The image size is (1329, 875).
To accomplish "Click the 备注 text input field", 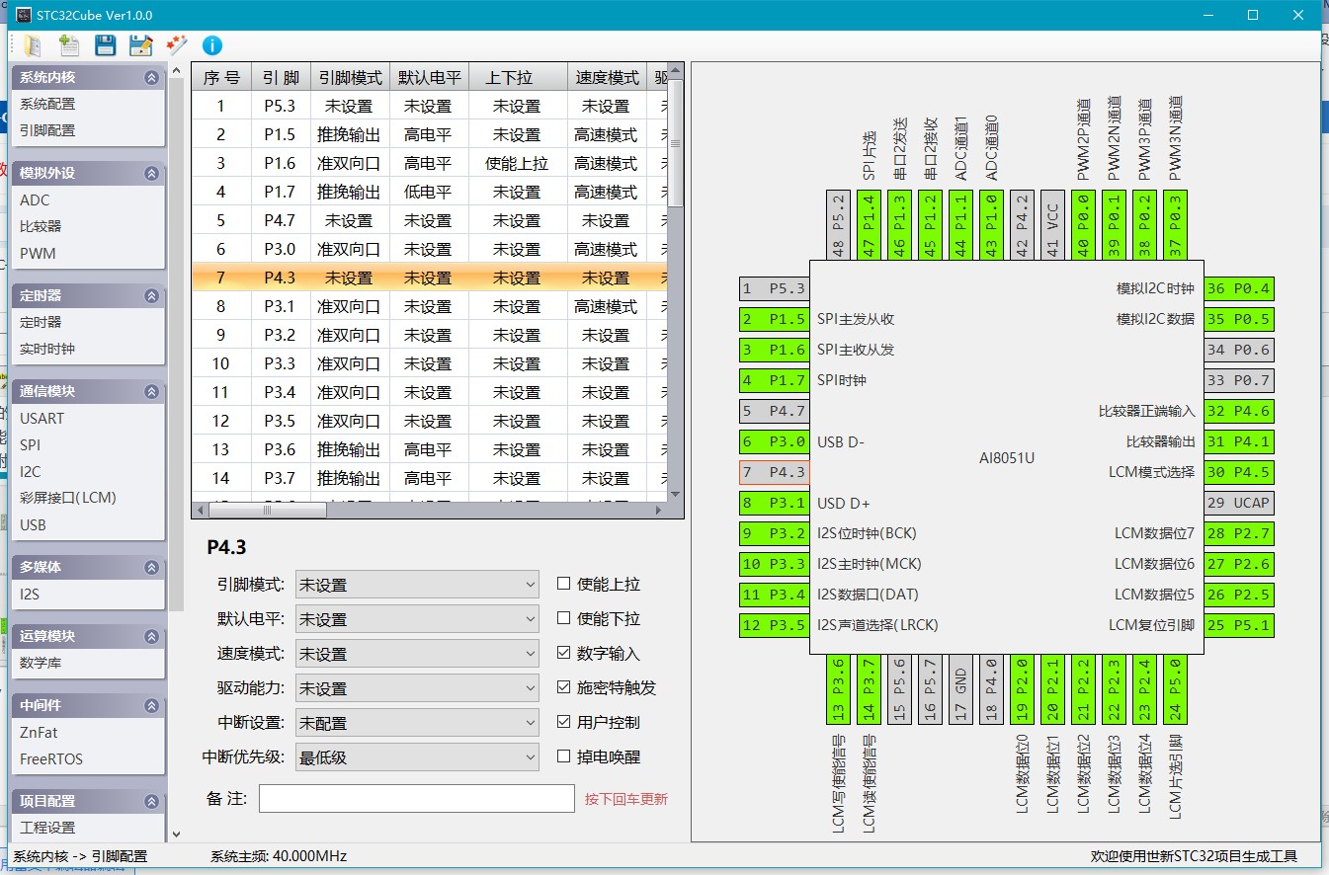I will click(x=416, y=798).
